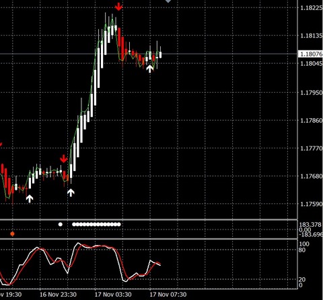Click the red down arrow near 16 Nov 23:30
This screenshot has height=300, width=323.
(64, 158)
